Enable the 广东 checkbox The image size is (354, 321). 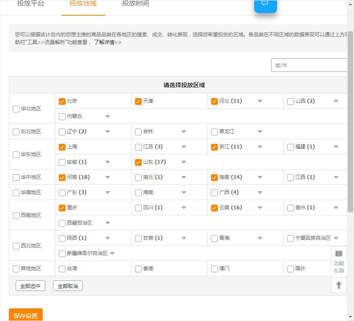pyautogui.click(x=61, y=192)
